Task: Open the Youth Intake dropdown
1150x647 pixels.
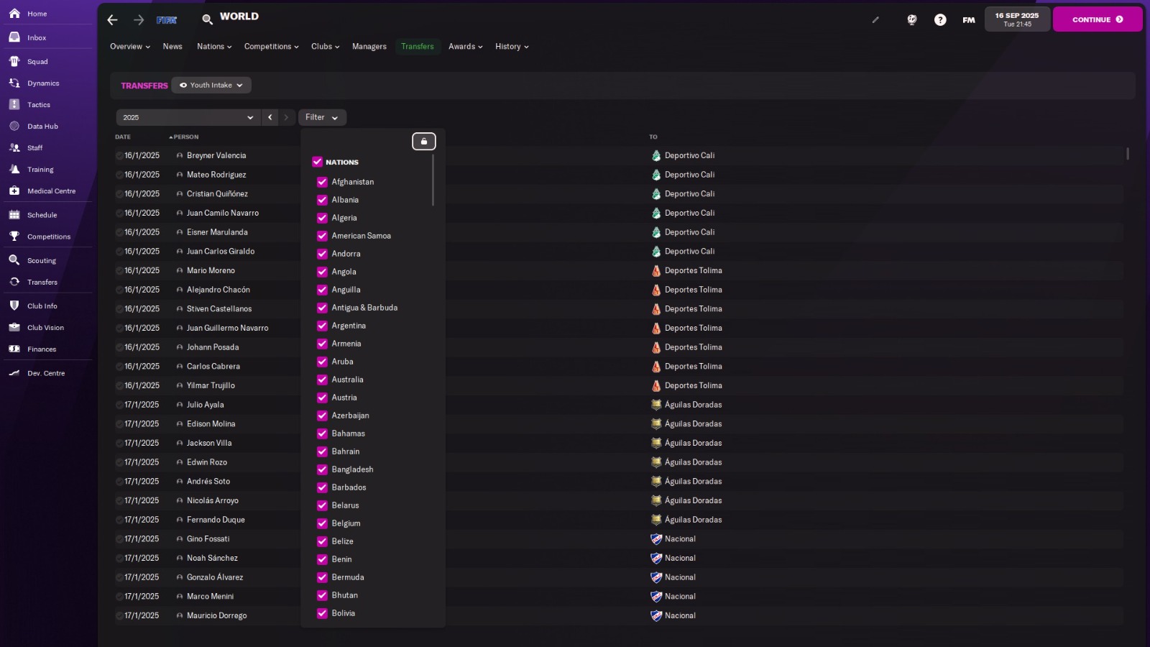Action: click(x=211, y=85)
